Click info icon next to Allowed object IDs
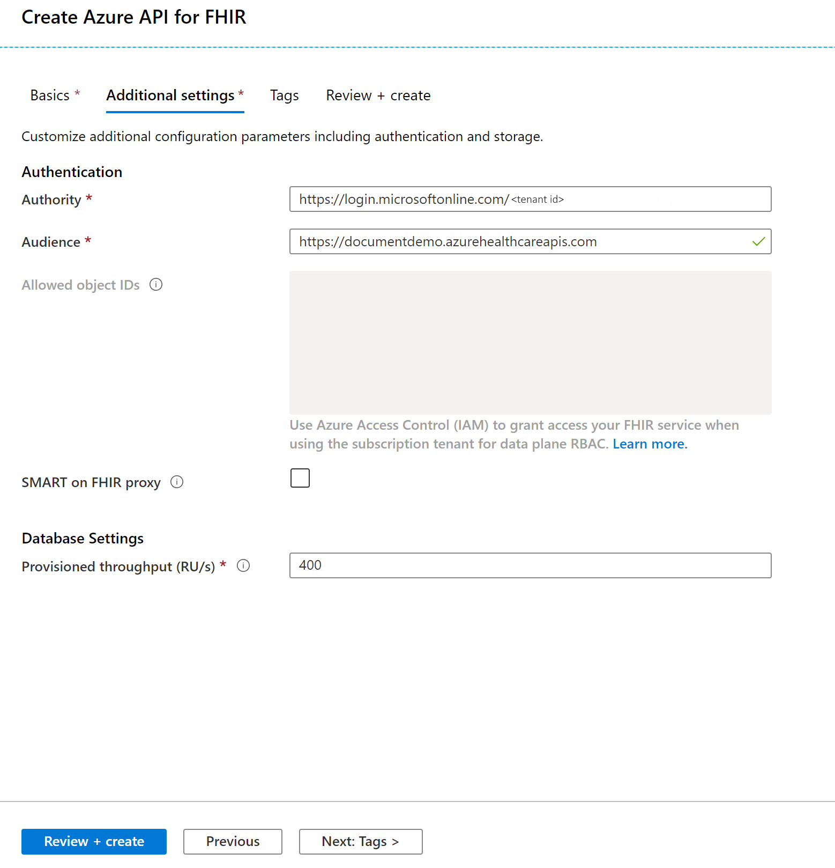 [x=156, y=284]
